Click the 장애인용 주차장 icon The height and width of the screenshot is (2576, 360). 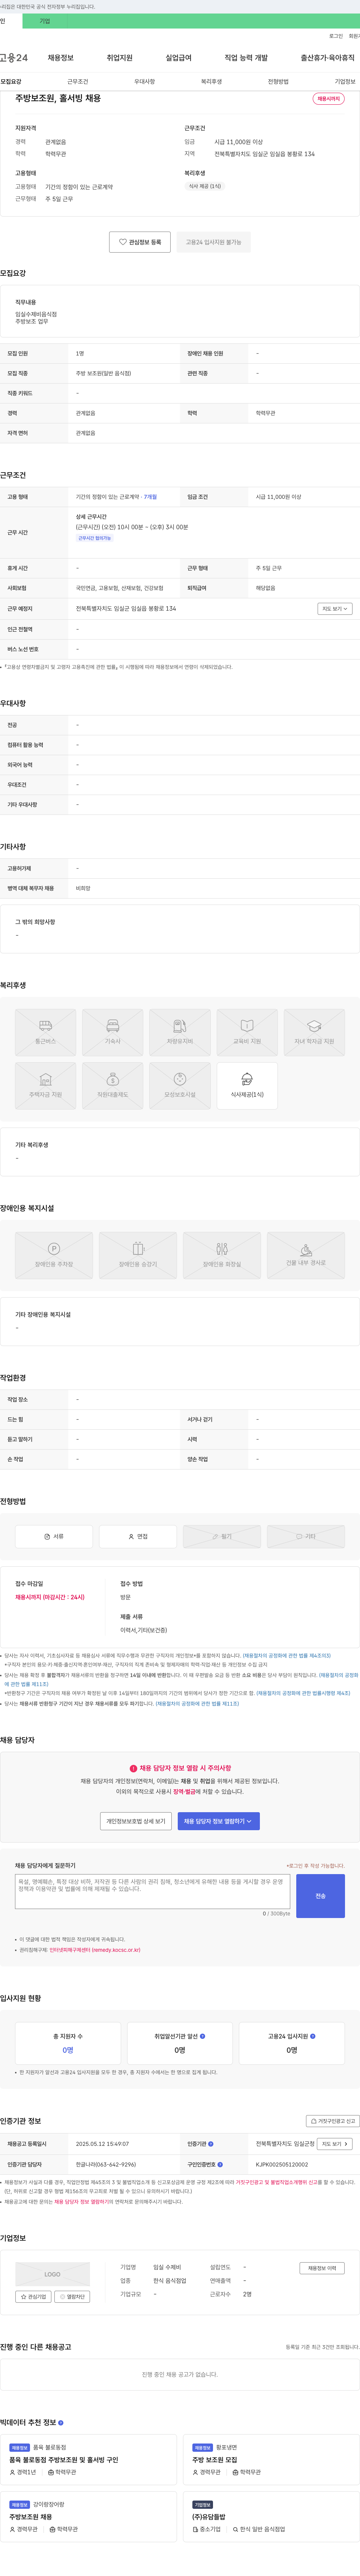54,1255
